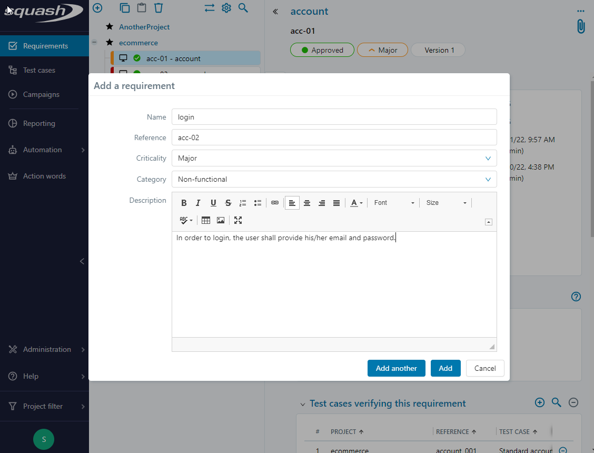
Task: Click the Name input field
Action: click(334, 117)
